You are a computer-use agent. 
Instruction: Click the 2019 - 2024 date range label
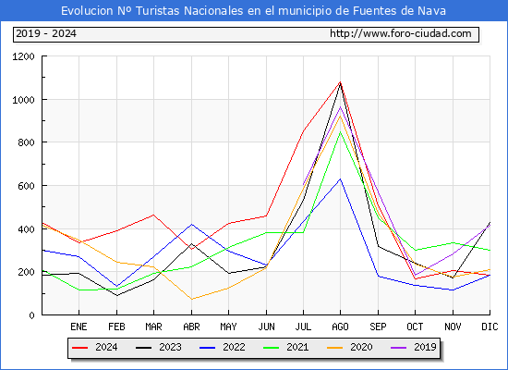coord(46,33)
